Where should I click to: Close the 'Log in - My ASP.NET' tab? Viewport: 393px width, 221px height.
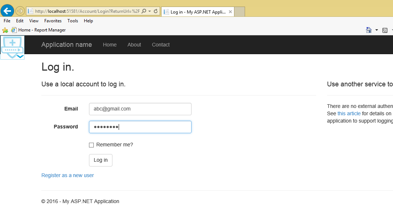[230, 12]
